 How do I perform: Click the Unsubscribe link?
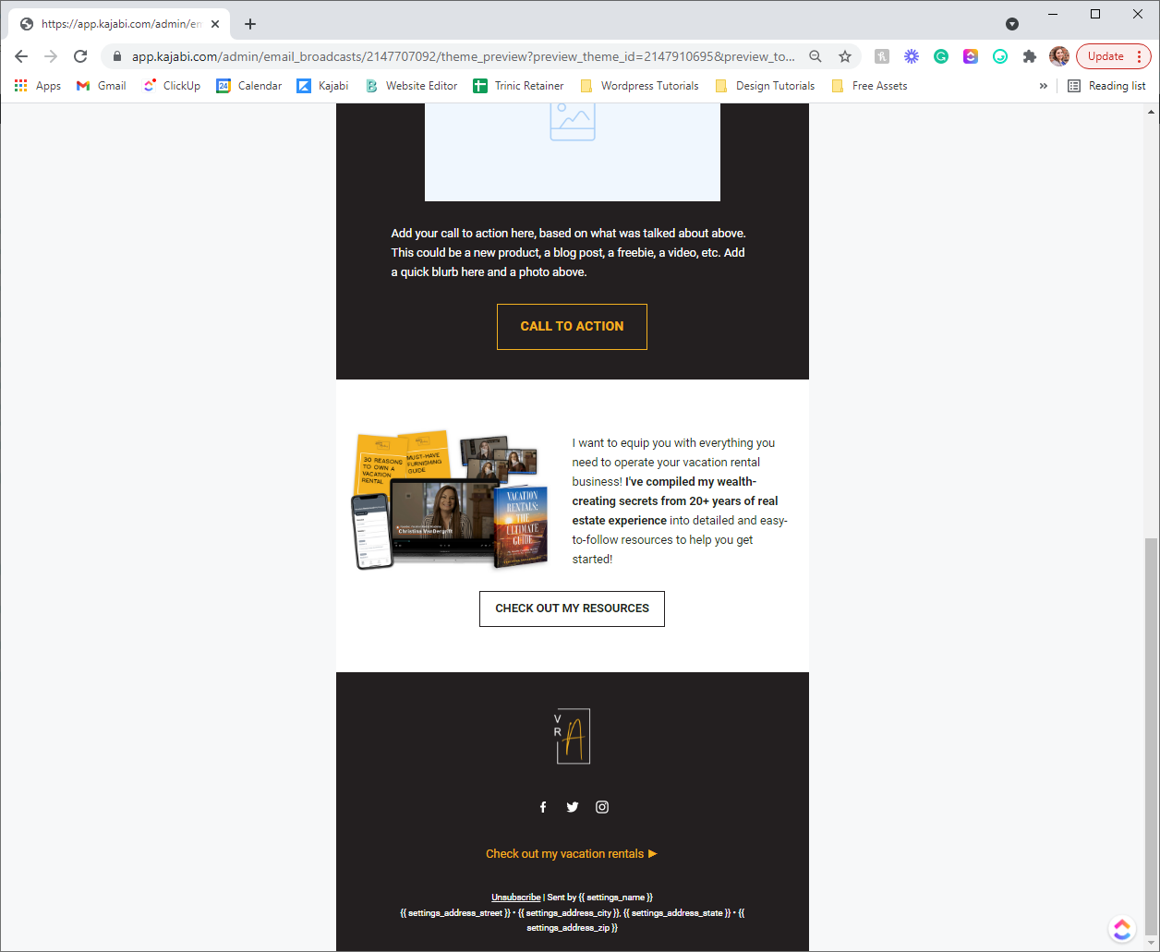516,898
